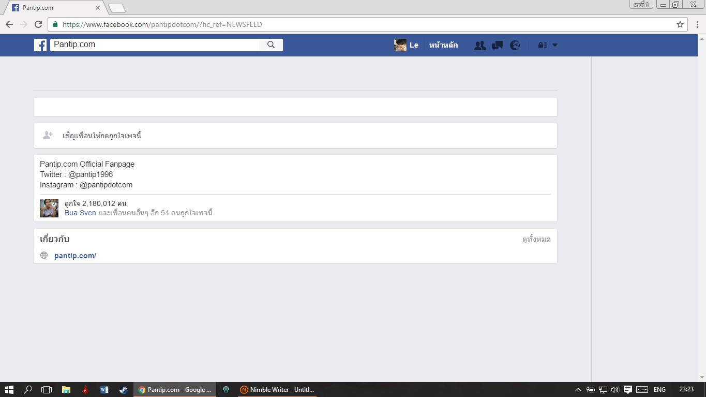Expand the Facebook account dropdown arrow
This screenshot has width=706, height=397.
click(x=555, y=46)
